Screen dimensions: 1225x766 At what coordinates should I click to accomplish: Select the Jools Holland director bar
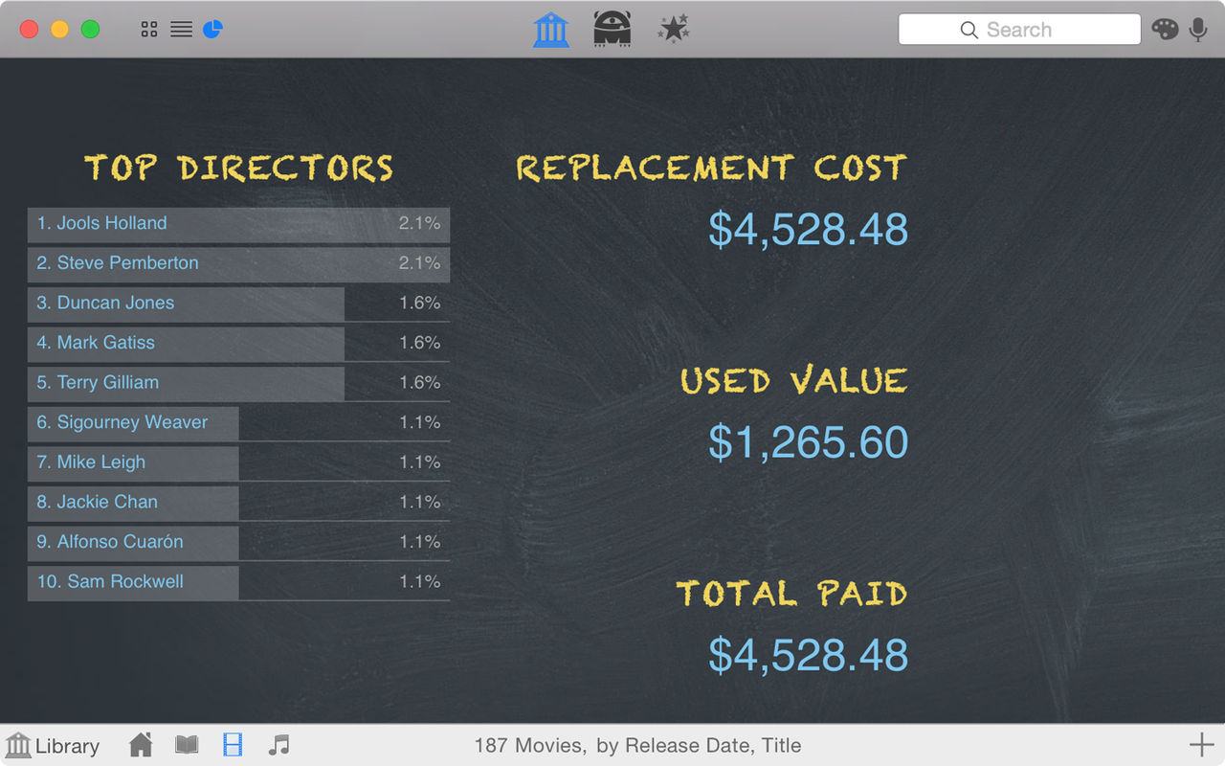point(238,224)
